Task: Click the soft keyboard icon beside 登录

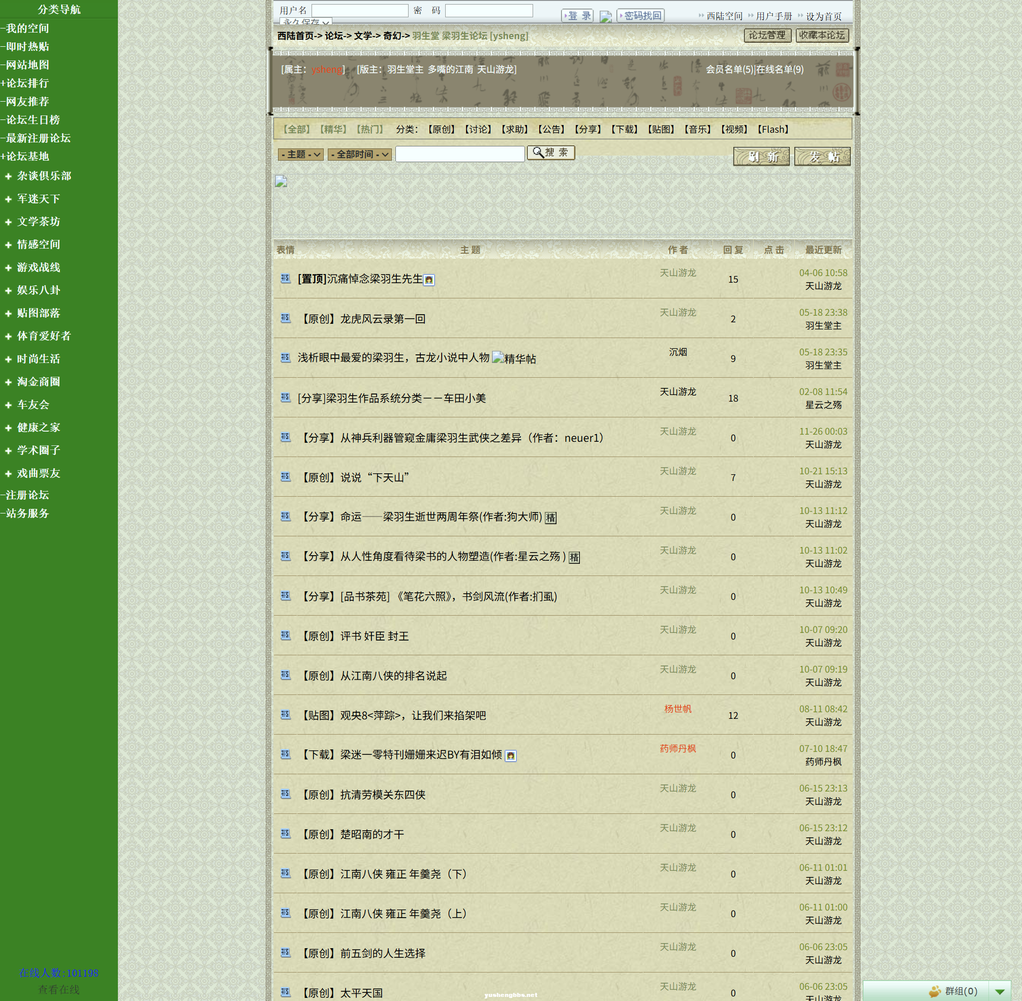Action: coord(605,16)
